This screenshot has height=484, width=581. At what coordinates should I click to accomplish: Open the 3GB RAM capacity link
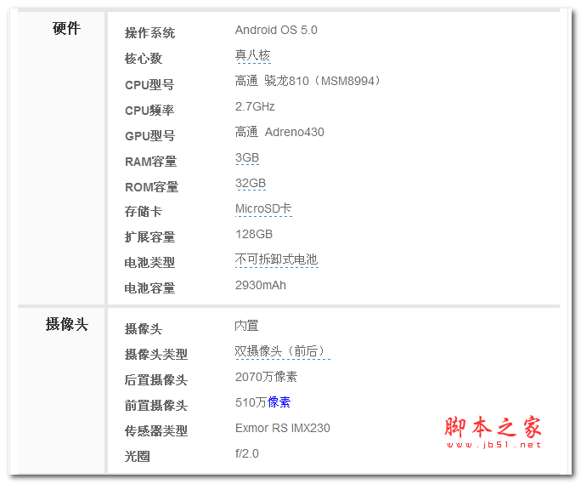click(247, 158)
